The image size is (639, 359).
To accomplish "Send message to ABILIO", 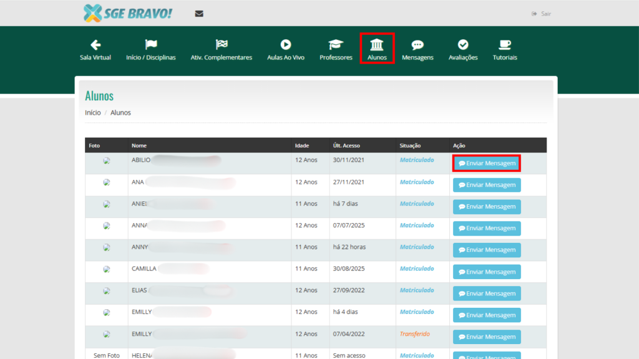I will coord(487,163).
